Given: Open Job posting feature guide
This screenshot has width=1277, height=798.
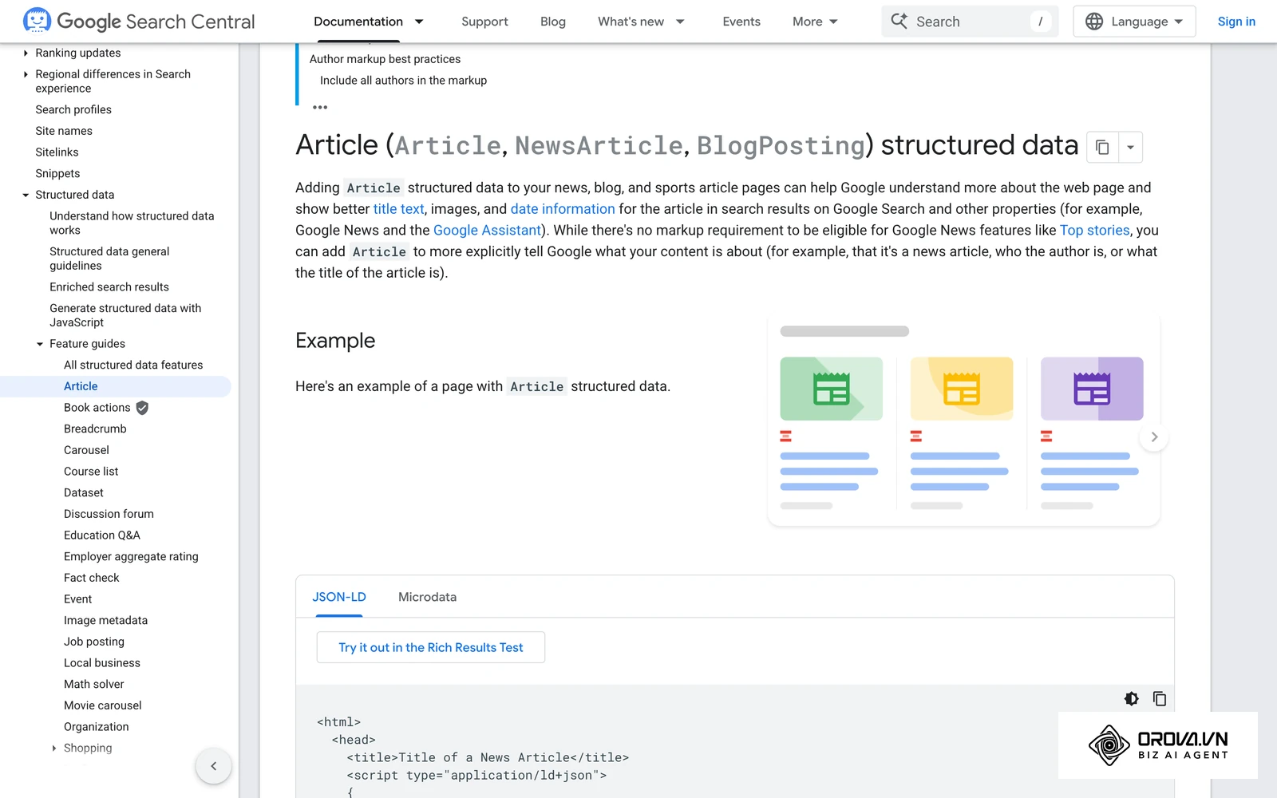Looking at the screenshot, I should (94, 642).
